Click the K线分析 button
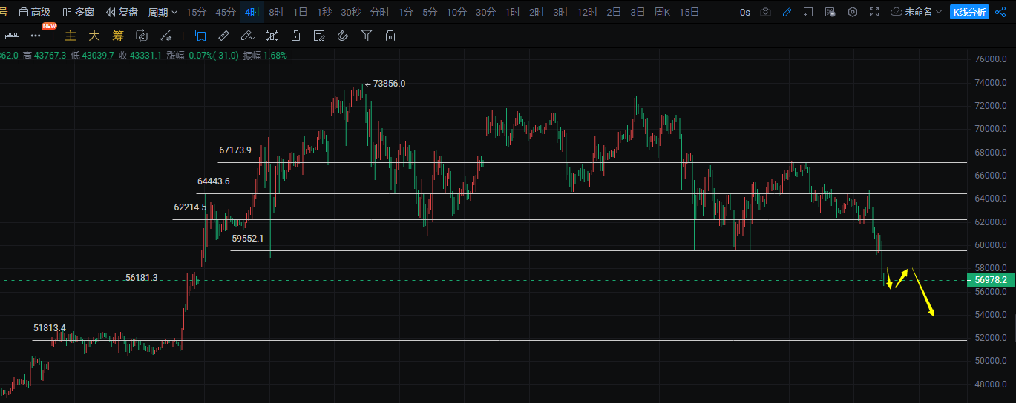The image size is (1016, 403). (969, 12)
